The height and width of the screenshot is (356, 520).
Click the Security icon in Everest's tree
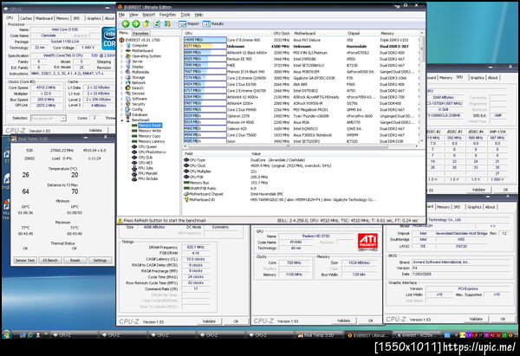128,104
